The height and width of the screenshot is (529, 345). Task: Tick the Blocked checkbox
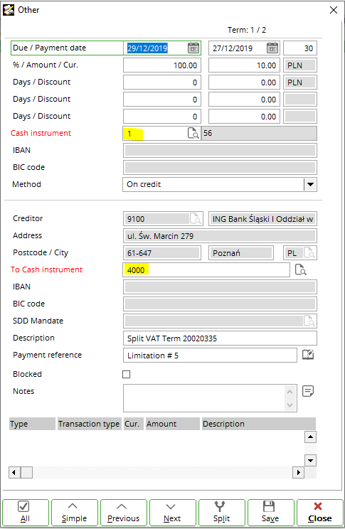click(126, 374)
